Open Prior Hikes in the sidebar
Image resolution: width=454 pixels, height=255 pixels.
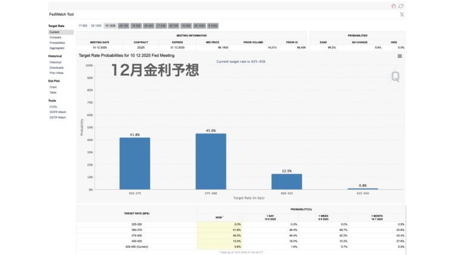pos(56,73)
